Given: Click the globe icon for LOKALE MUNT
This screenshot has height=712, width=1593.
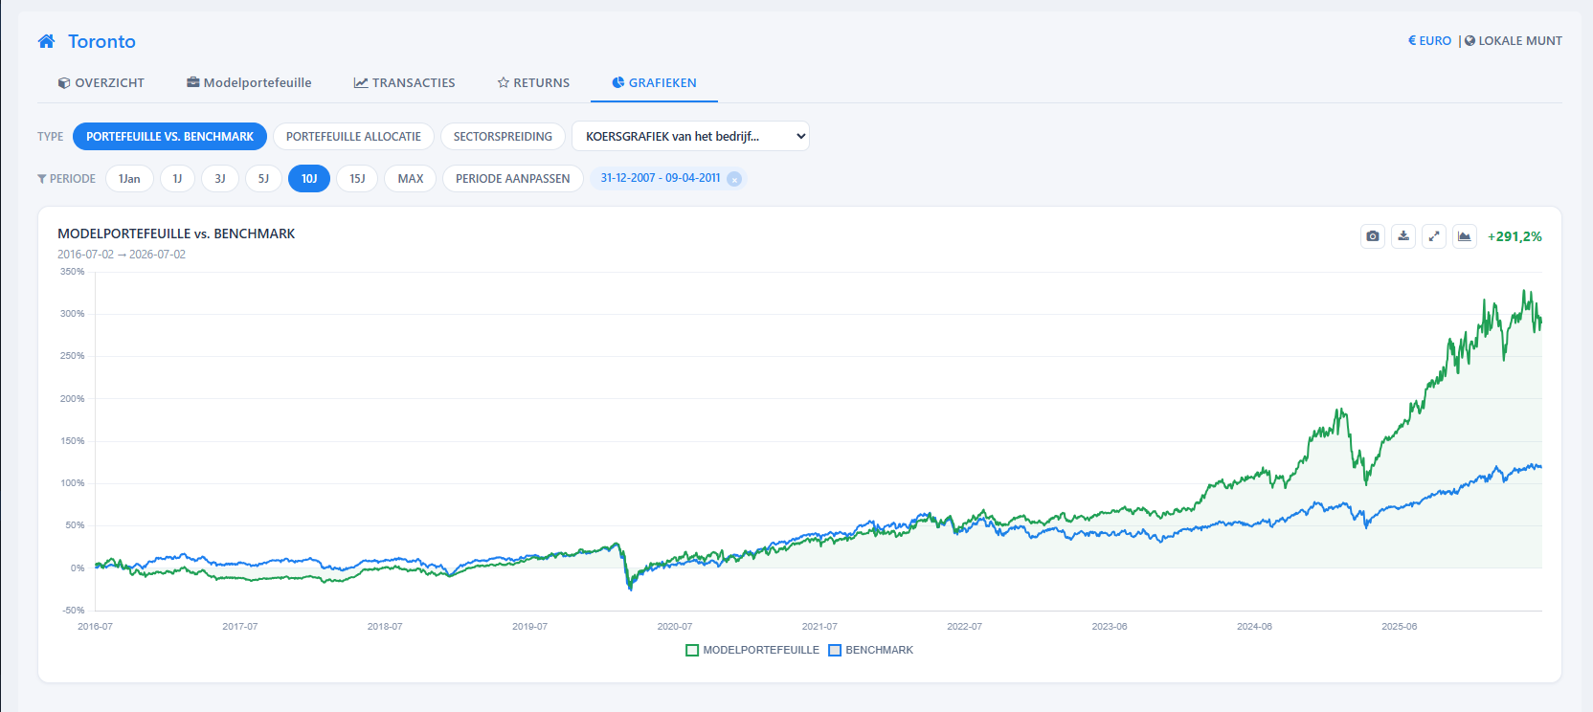Looking at the screenshot, I should click(x=1470, y=40).
